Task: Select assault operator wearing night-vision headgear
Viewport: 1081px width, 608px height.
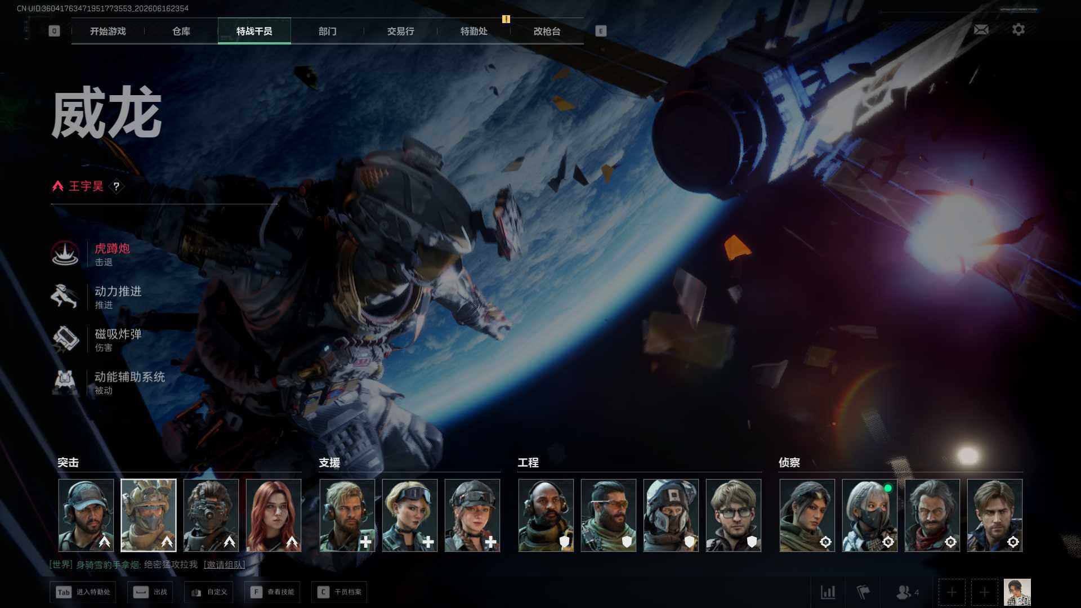Action: click(211, 515)
